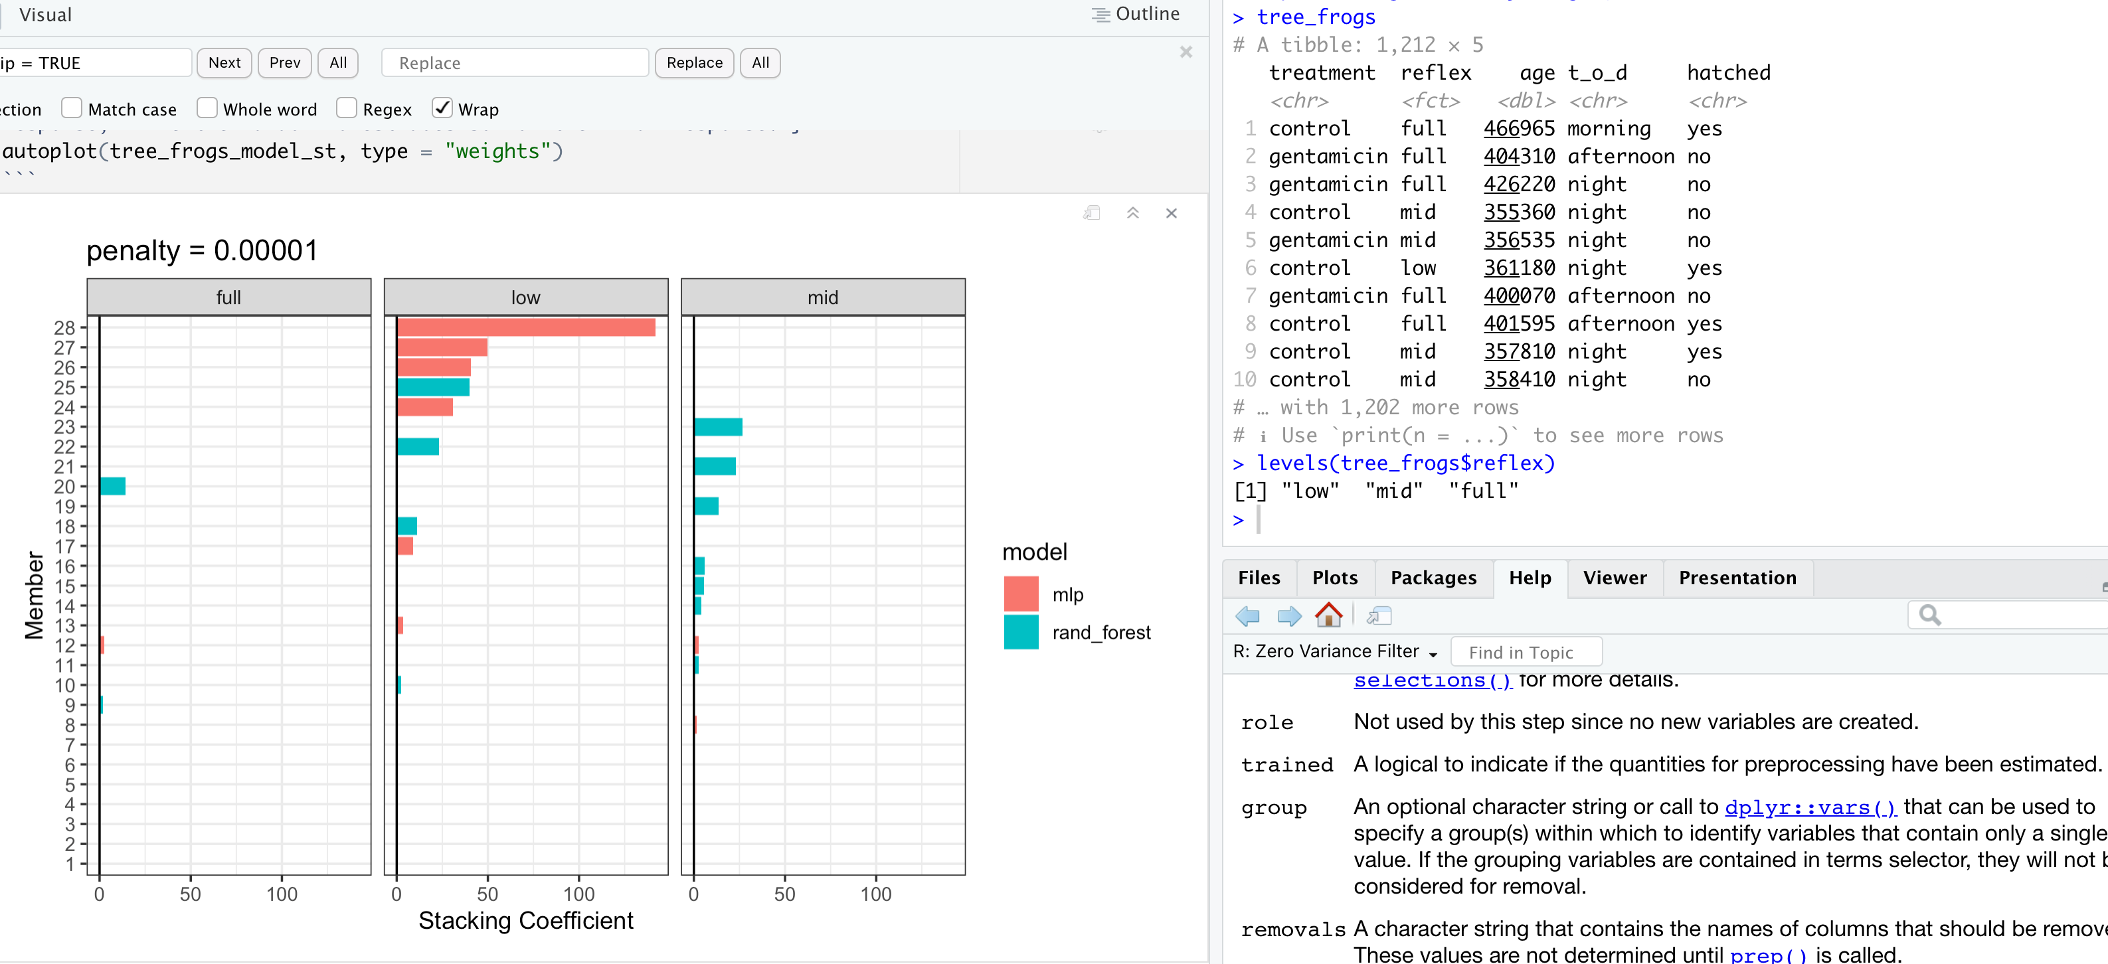Click the levels(tree_frogs$reflex) console command
Screen dimensions: 2108x964
coord(1405,463)
